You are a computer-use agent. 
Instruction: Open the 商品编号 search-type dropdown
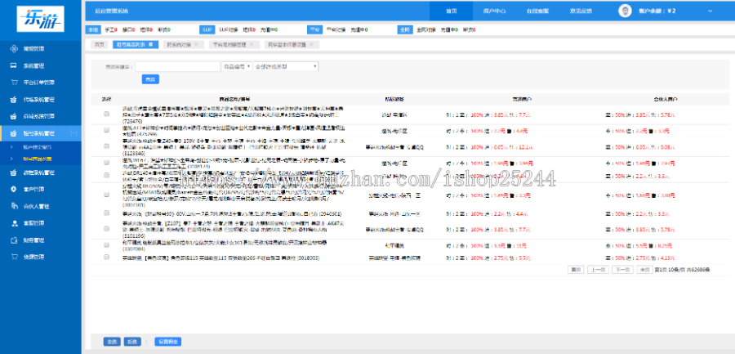click(236, 67)
